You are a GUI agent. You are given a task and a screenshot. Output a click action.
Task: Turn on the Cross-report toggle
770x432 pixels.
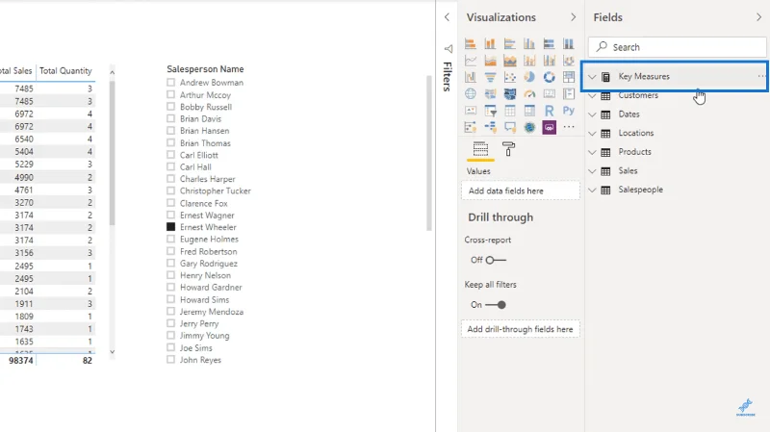click(496, 260)
